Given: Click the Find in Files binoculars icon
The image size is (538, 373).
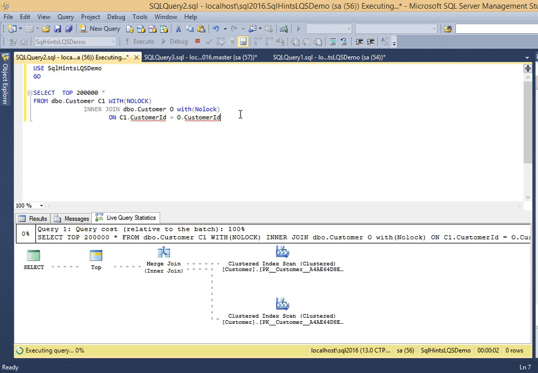Looking at the screenshot, I should (448, 29).
